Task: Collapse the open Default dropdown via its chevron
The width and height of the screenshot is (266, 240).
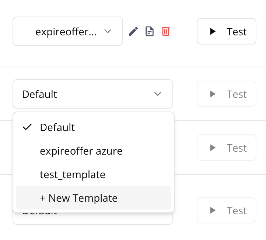Action: tap(158, 94)
